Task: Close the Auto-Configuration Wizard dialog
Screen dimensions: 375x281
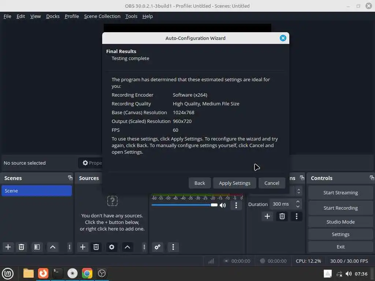Action: click(283, 38)
